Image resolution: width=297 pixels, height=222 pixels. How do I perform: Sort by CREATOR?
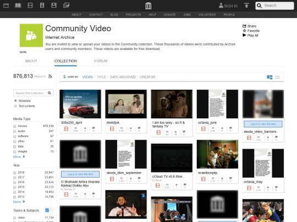(x=147, y=77)
